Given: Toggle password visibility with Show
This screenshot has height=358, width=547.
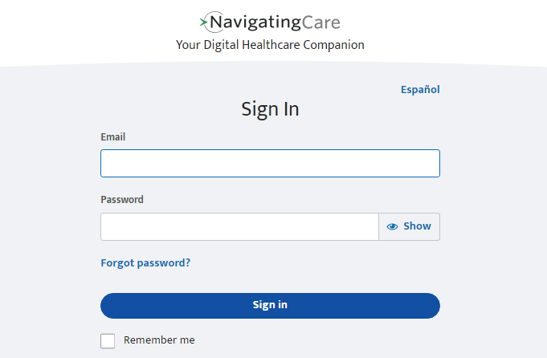Looking at the screenshot, I should (409, 226).
